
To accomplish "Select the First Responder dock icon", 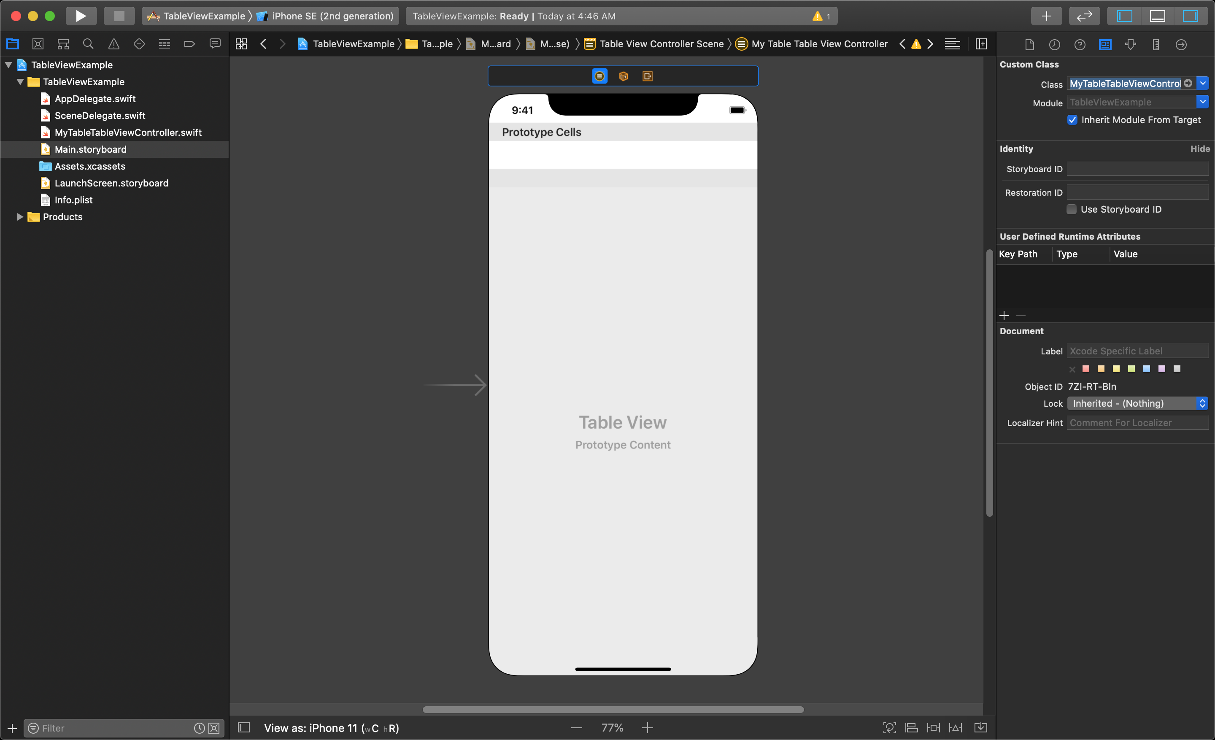I will (x=623, y=76).
